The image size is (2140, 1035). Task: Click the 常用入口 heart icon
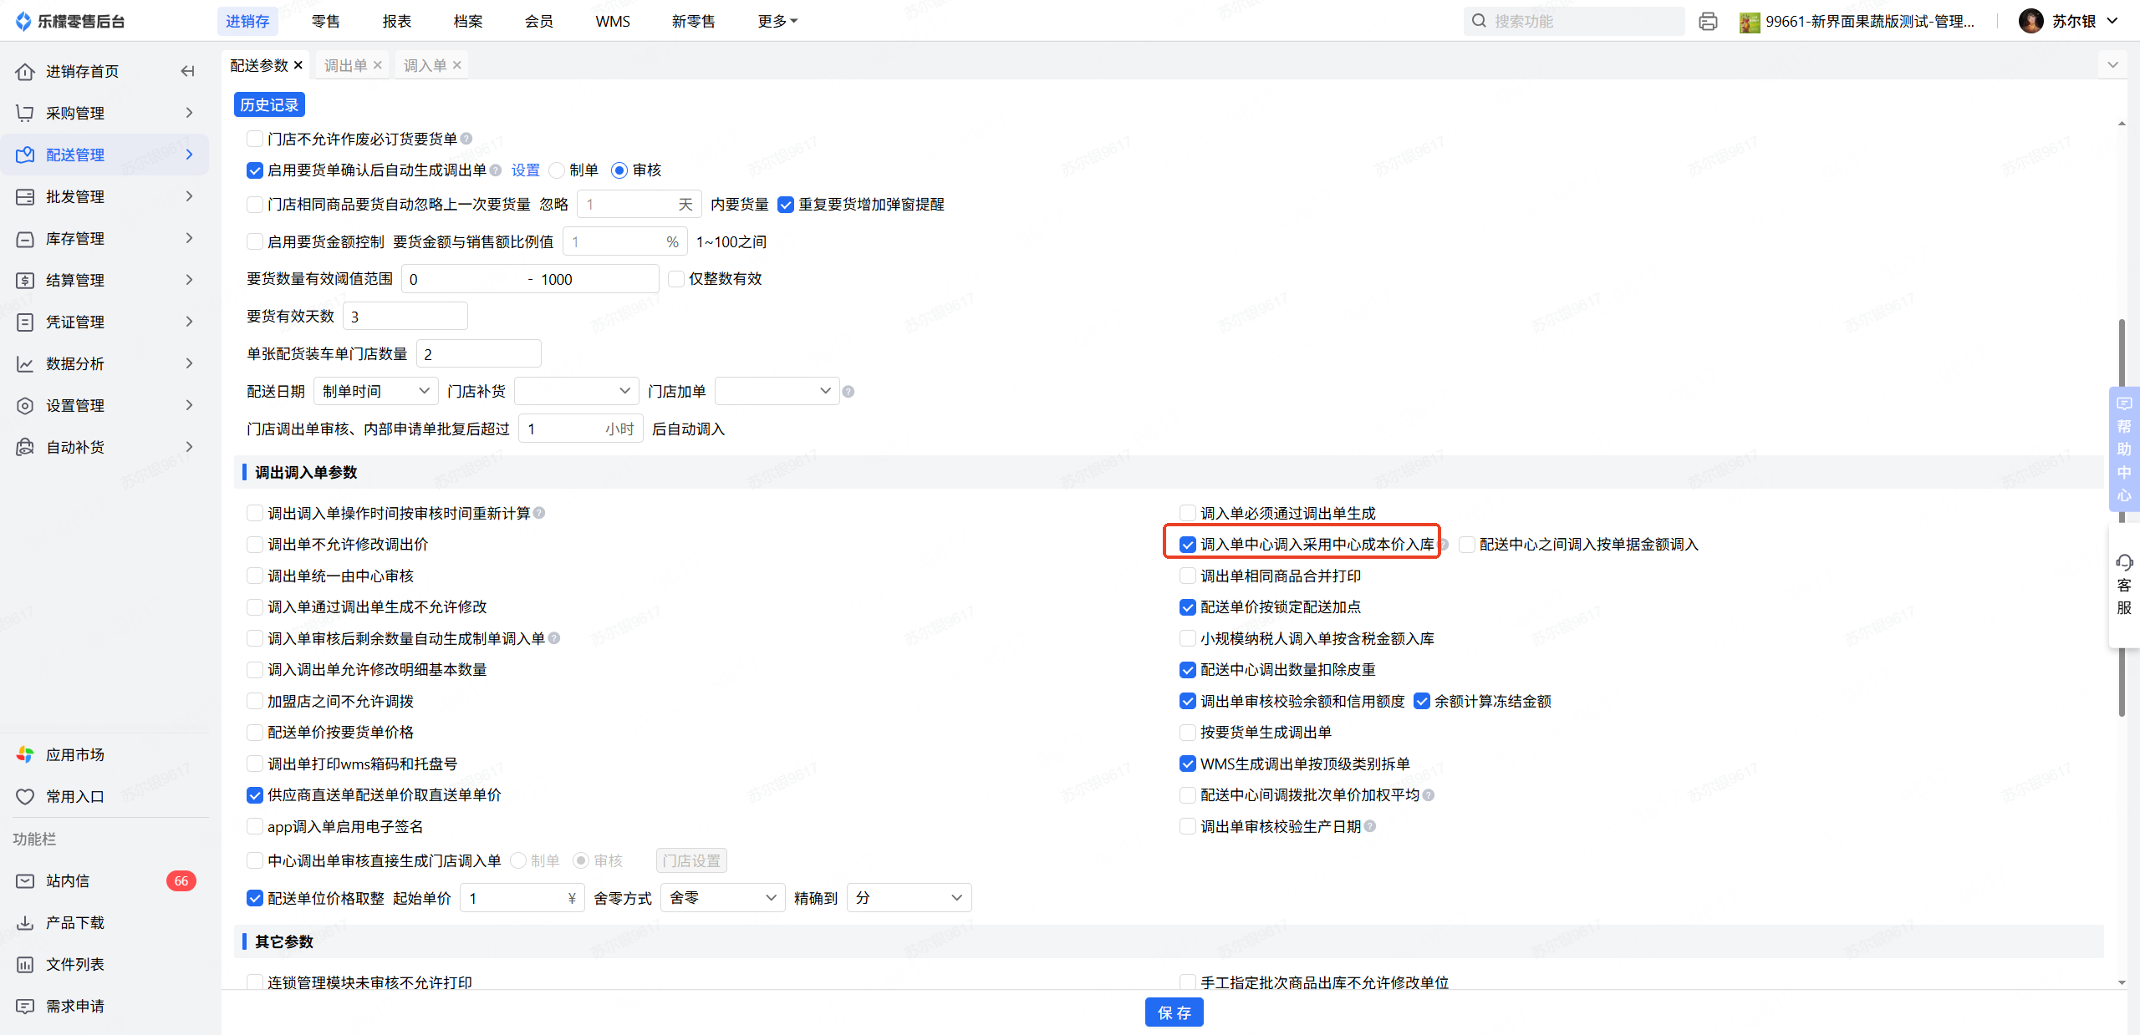(25, 796)
